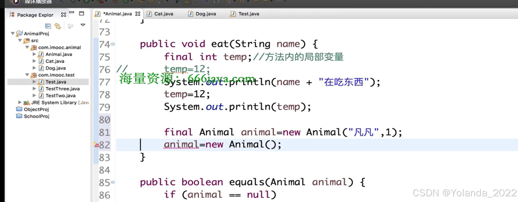Click the com.imooc.animal package icon
The image size is (518, 202).
34,47
